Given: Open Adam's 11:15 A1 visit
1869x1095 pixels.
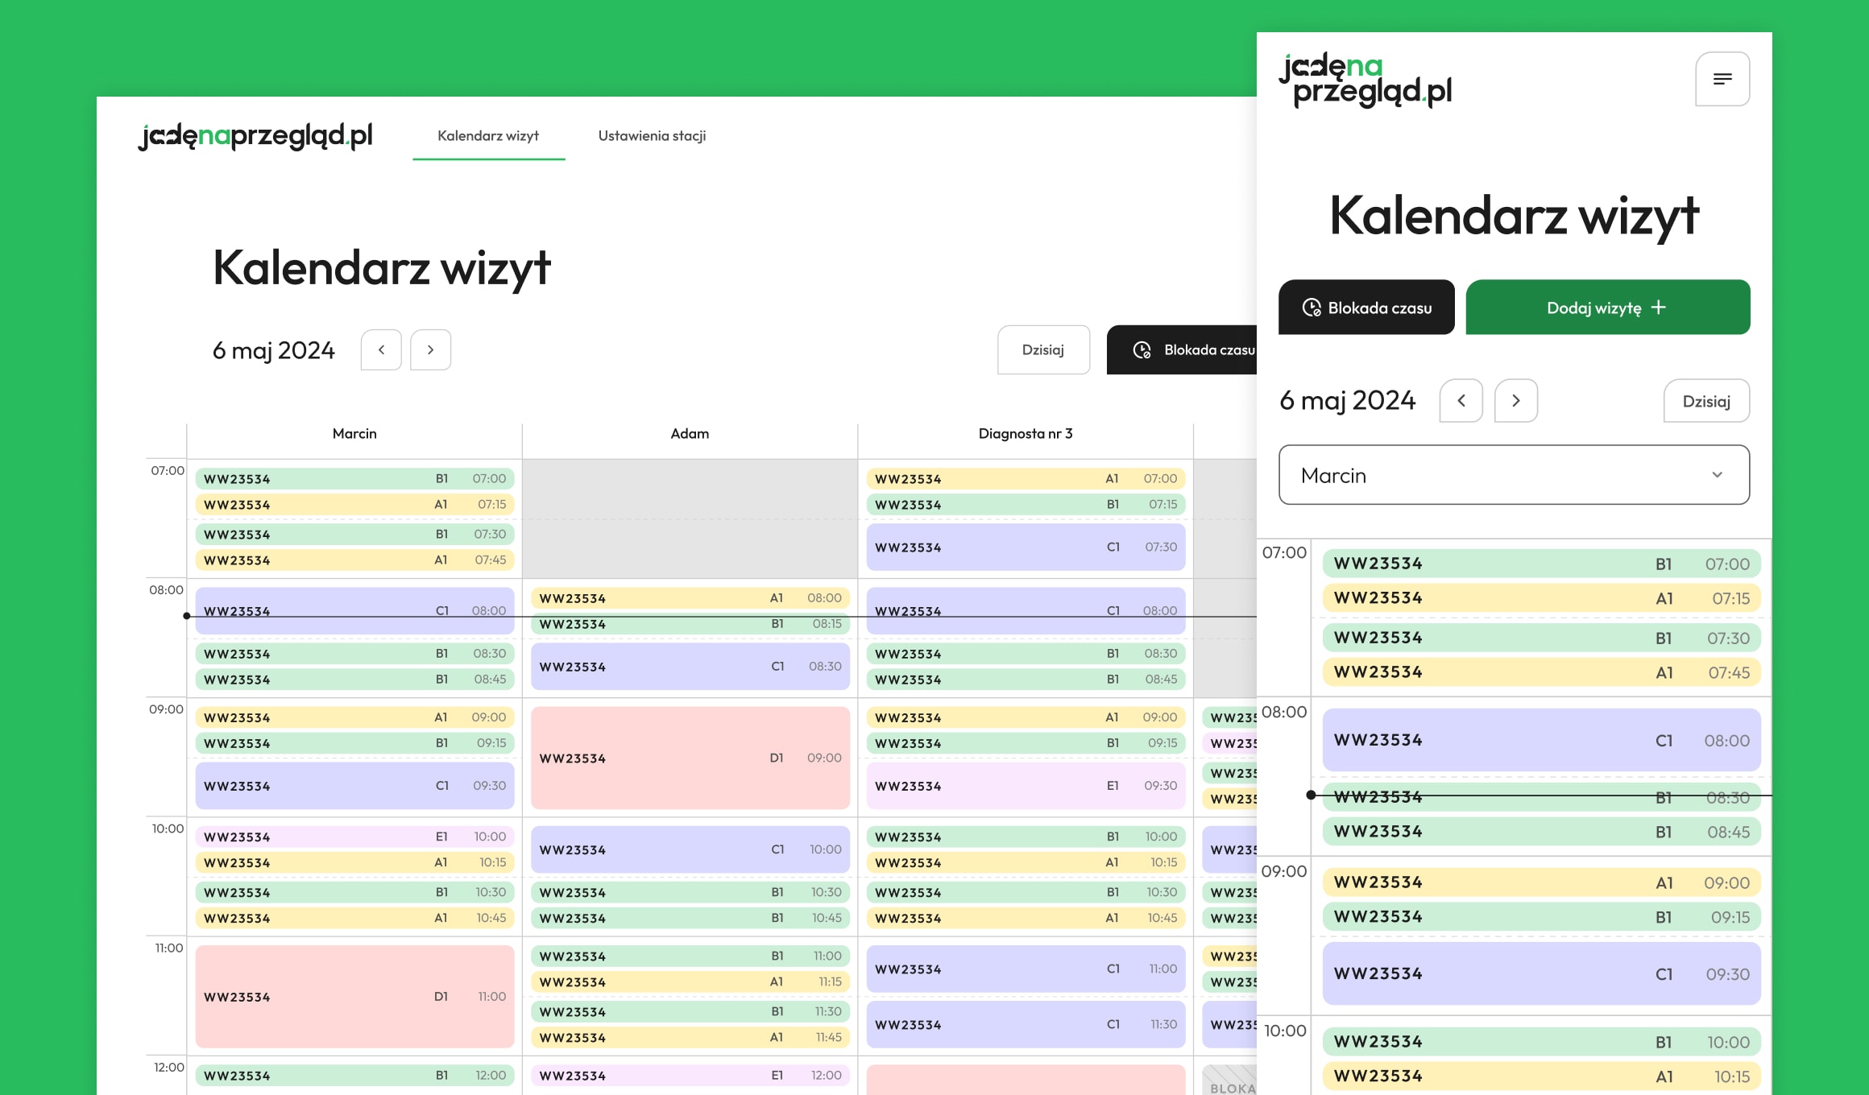Looking at the screenshot, I should point(690,981).
